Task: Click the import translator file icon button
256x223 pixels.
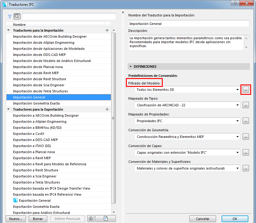Action: pos(105,218)
